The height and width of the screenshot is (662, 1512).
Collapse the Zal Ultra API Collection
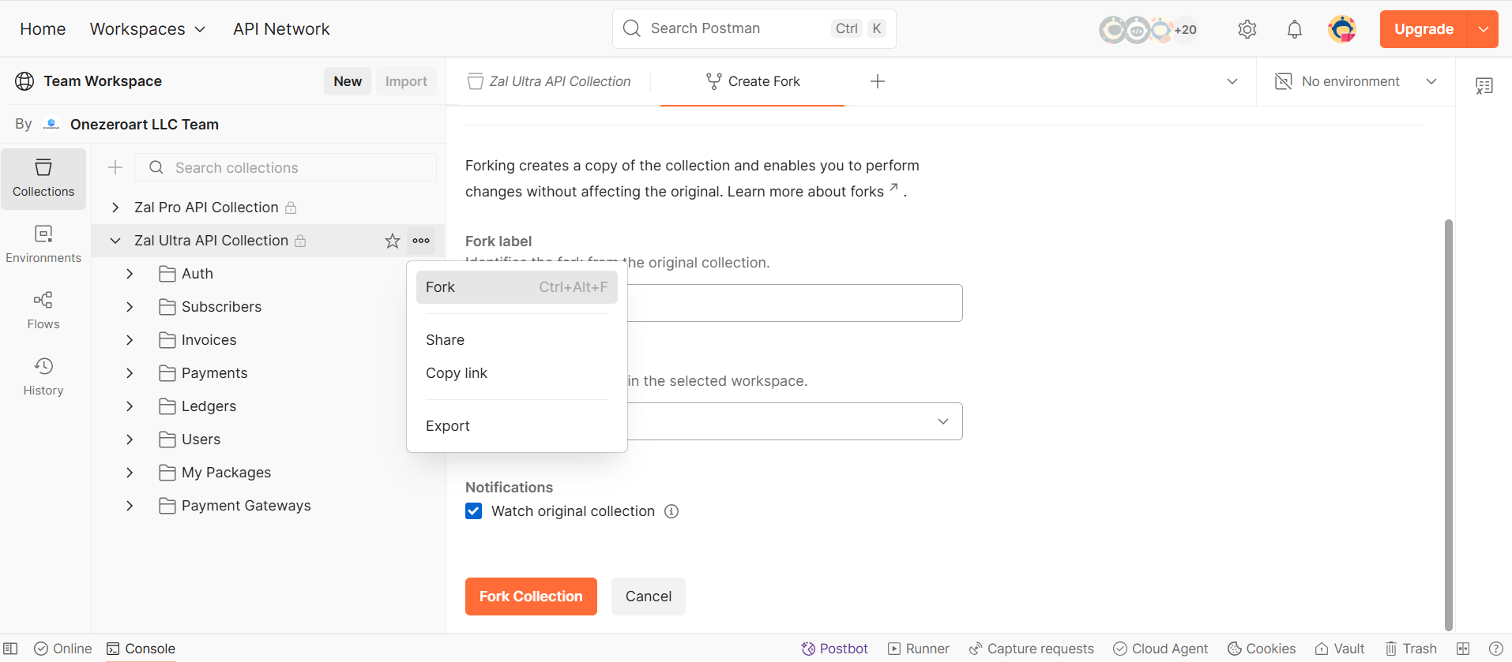pos(115,241)
